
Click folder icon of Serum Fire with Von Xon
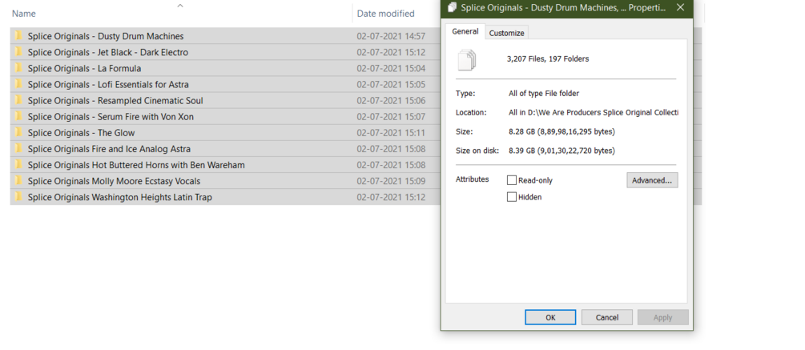pos(18,116)
